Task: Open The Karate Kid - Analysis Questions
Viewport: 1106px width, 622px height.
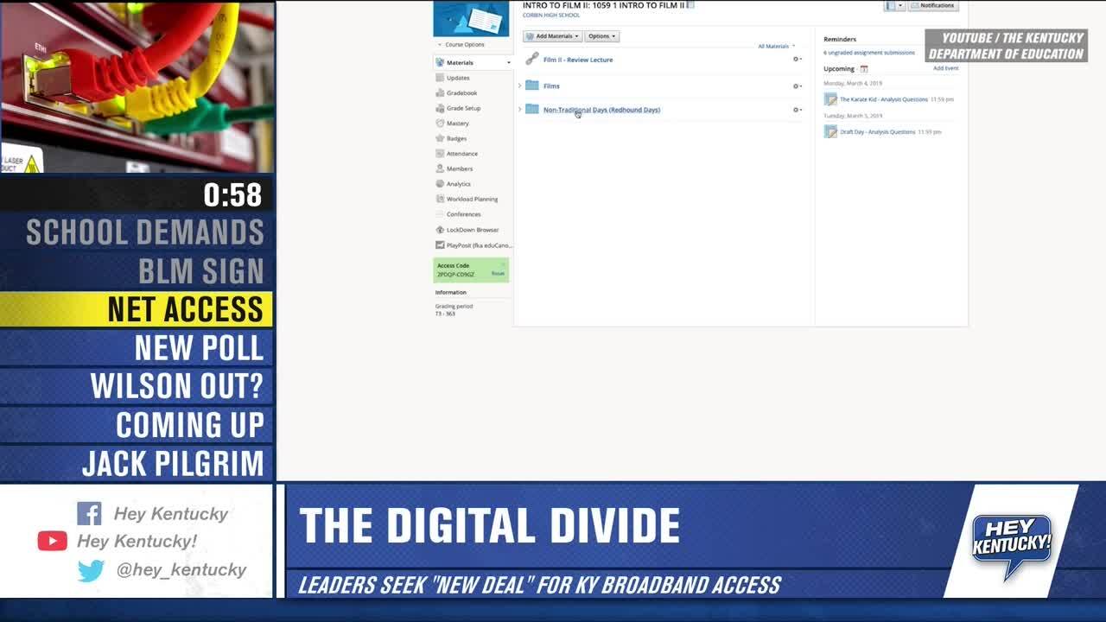Action: [x=883, y=99]
